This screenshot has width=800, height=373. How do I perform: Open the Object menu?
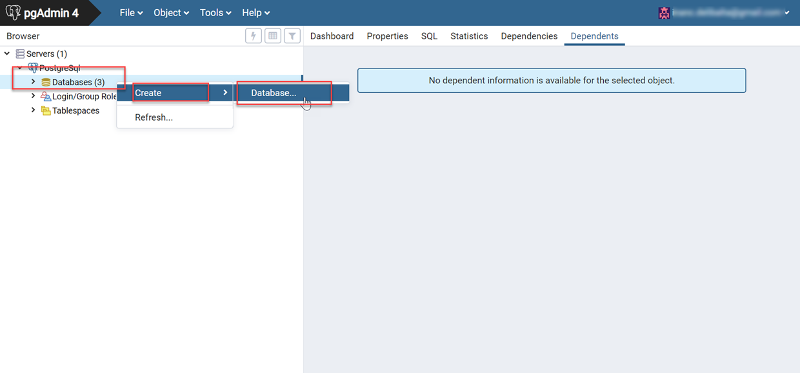(x=171, y=13)
